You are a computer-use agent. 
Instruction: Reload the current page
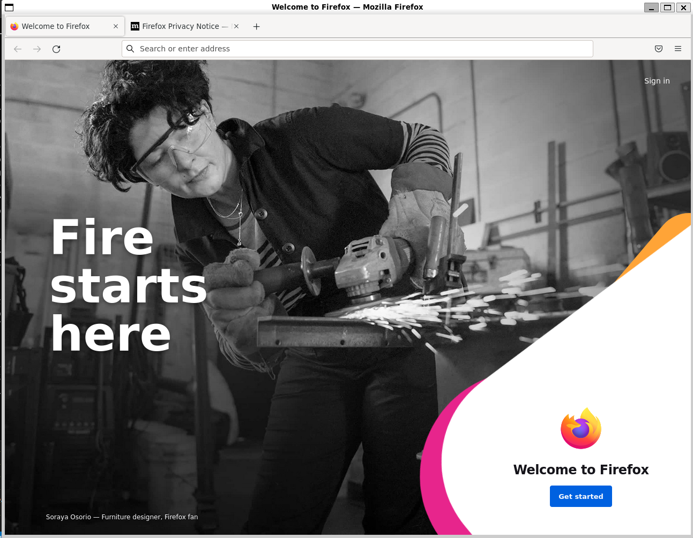point(56,49)
